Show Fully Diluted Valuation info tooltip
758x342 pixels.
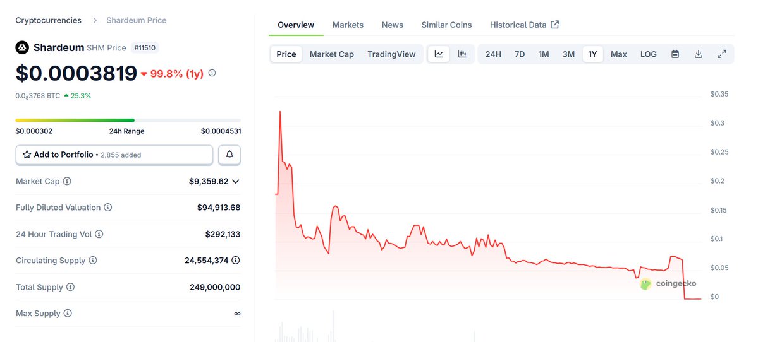click(x=108, y=208)
